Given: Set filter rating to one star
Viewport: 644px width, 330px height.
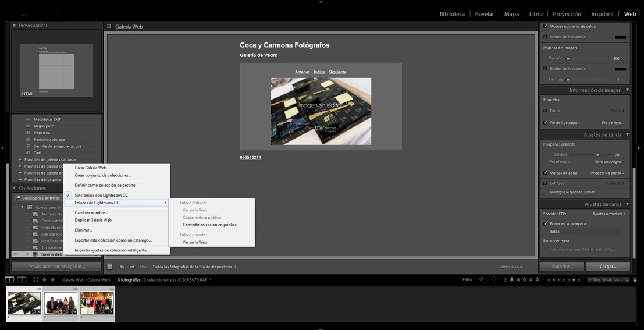Looking at the screenshot, I should pyautogui.click(x=512, y=279).
